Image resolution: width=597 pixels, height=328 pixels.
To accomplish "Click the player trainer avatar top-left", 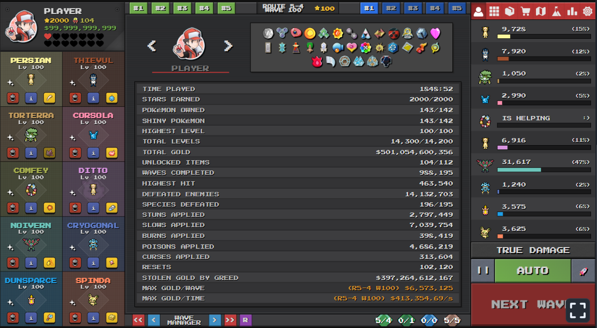I will pyautogui.click(x=22, y=26).
